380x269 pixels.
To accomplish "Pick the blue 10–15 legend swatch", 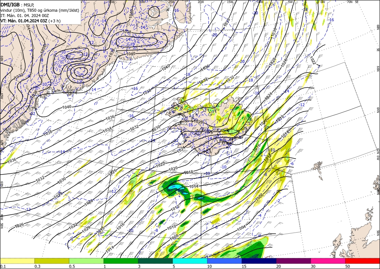I will [x=225, y=261].
